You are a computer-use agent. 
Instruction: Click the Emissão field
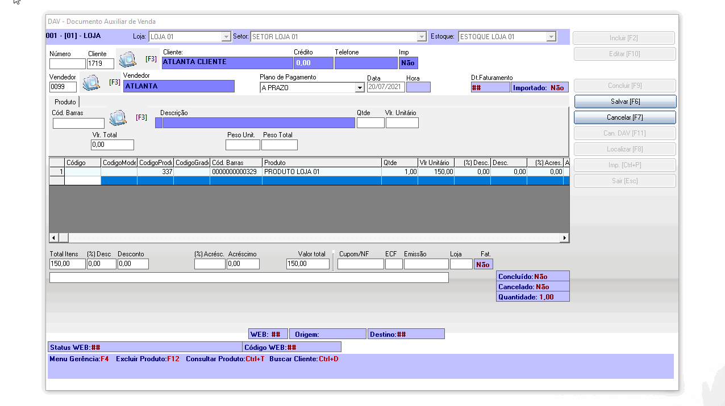pos(426,264)
